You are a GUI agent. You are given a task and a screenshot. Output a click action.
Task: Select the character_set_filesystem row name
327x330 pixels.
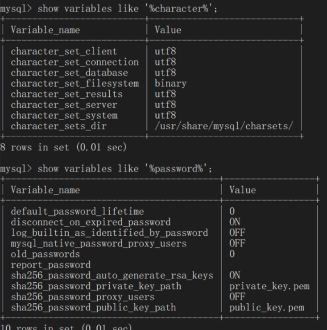coord(75,84)
